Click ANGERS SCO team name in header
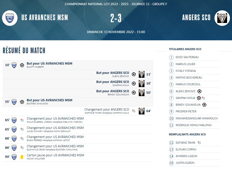Viewport: 232px width, 169px height. [x=196, y=17]
